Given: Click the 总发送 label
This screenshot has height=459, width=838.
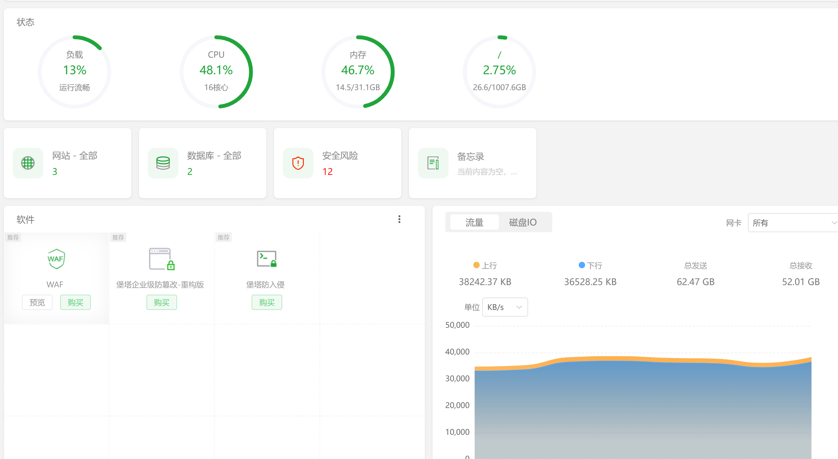Looking at the screenshot, I should click(x=696, y=265).
